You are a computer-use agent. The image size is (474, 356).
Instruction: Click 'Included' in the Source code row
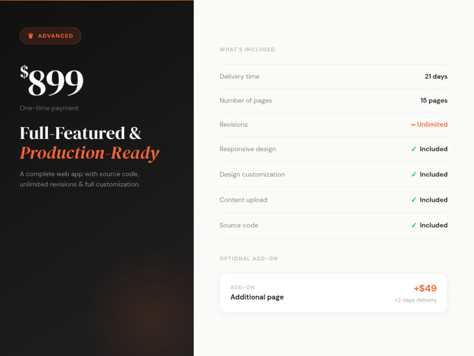point(434,225)
